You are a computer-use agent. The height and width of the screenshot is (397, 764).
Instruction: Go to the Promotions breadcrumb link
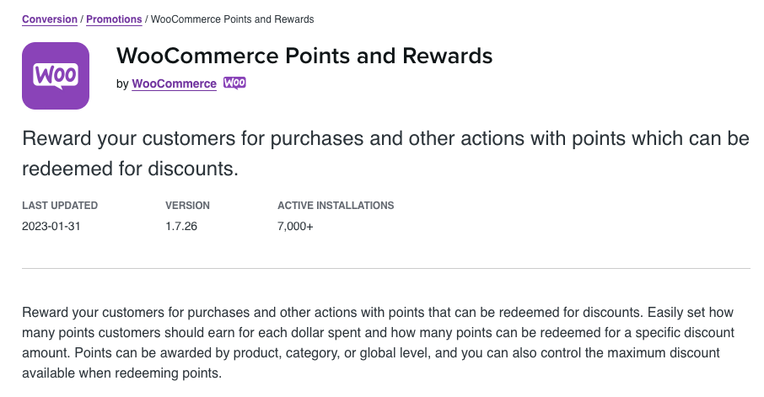[x=114, y=19]
